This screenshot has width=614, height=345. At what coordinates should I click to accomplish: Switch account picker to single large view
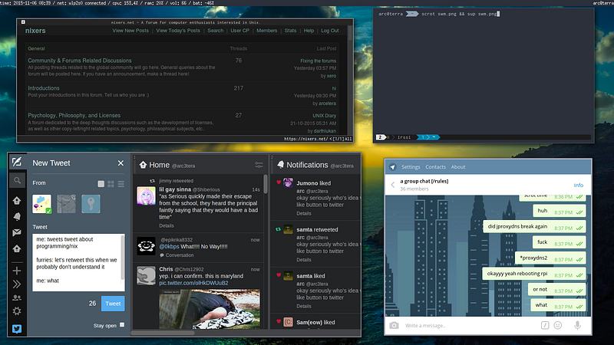[x=101, y=183]
